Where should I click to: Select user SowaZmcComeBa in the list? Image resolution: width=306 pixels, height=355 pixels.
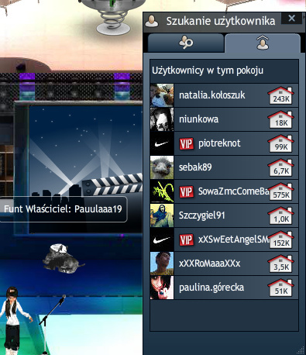point(224,191)
